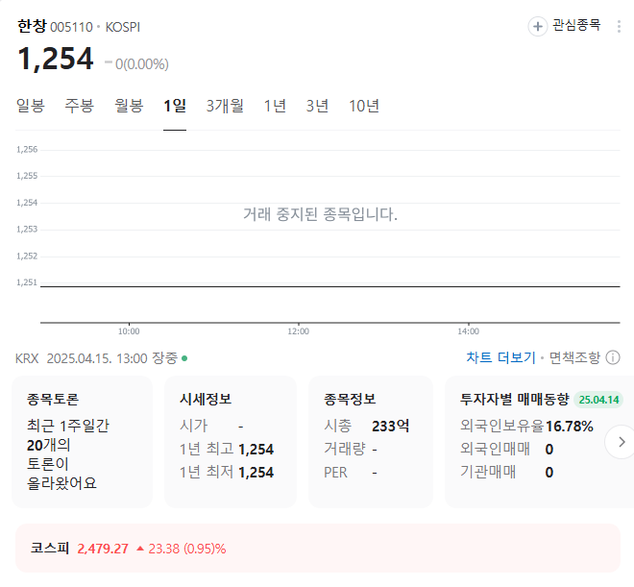Click the 0(0.00%) change value
The image size is (634, 587).
[142, 64]
